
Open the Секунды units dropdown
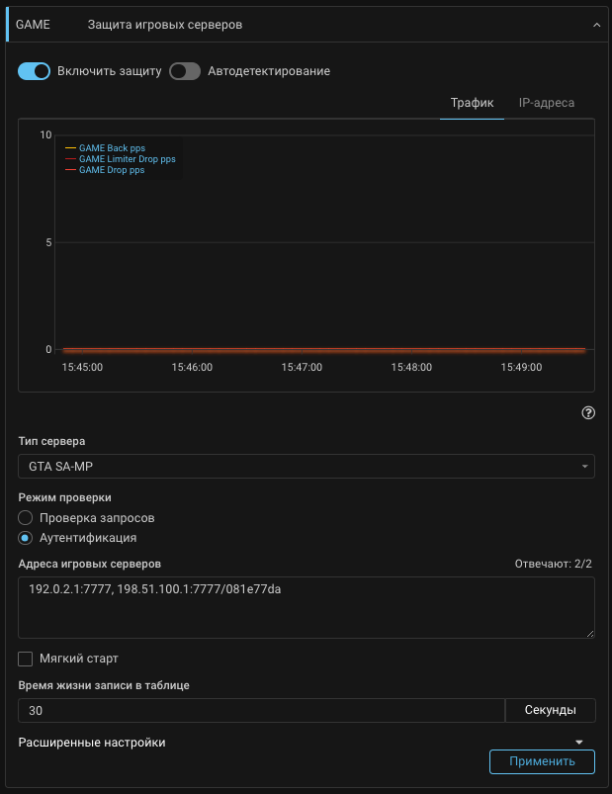pos(551,711)
